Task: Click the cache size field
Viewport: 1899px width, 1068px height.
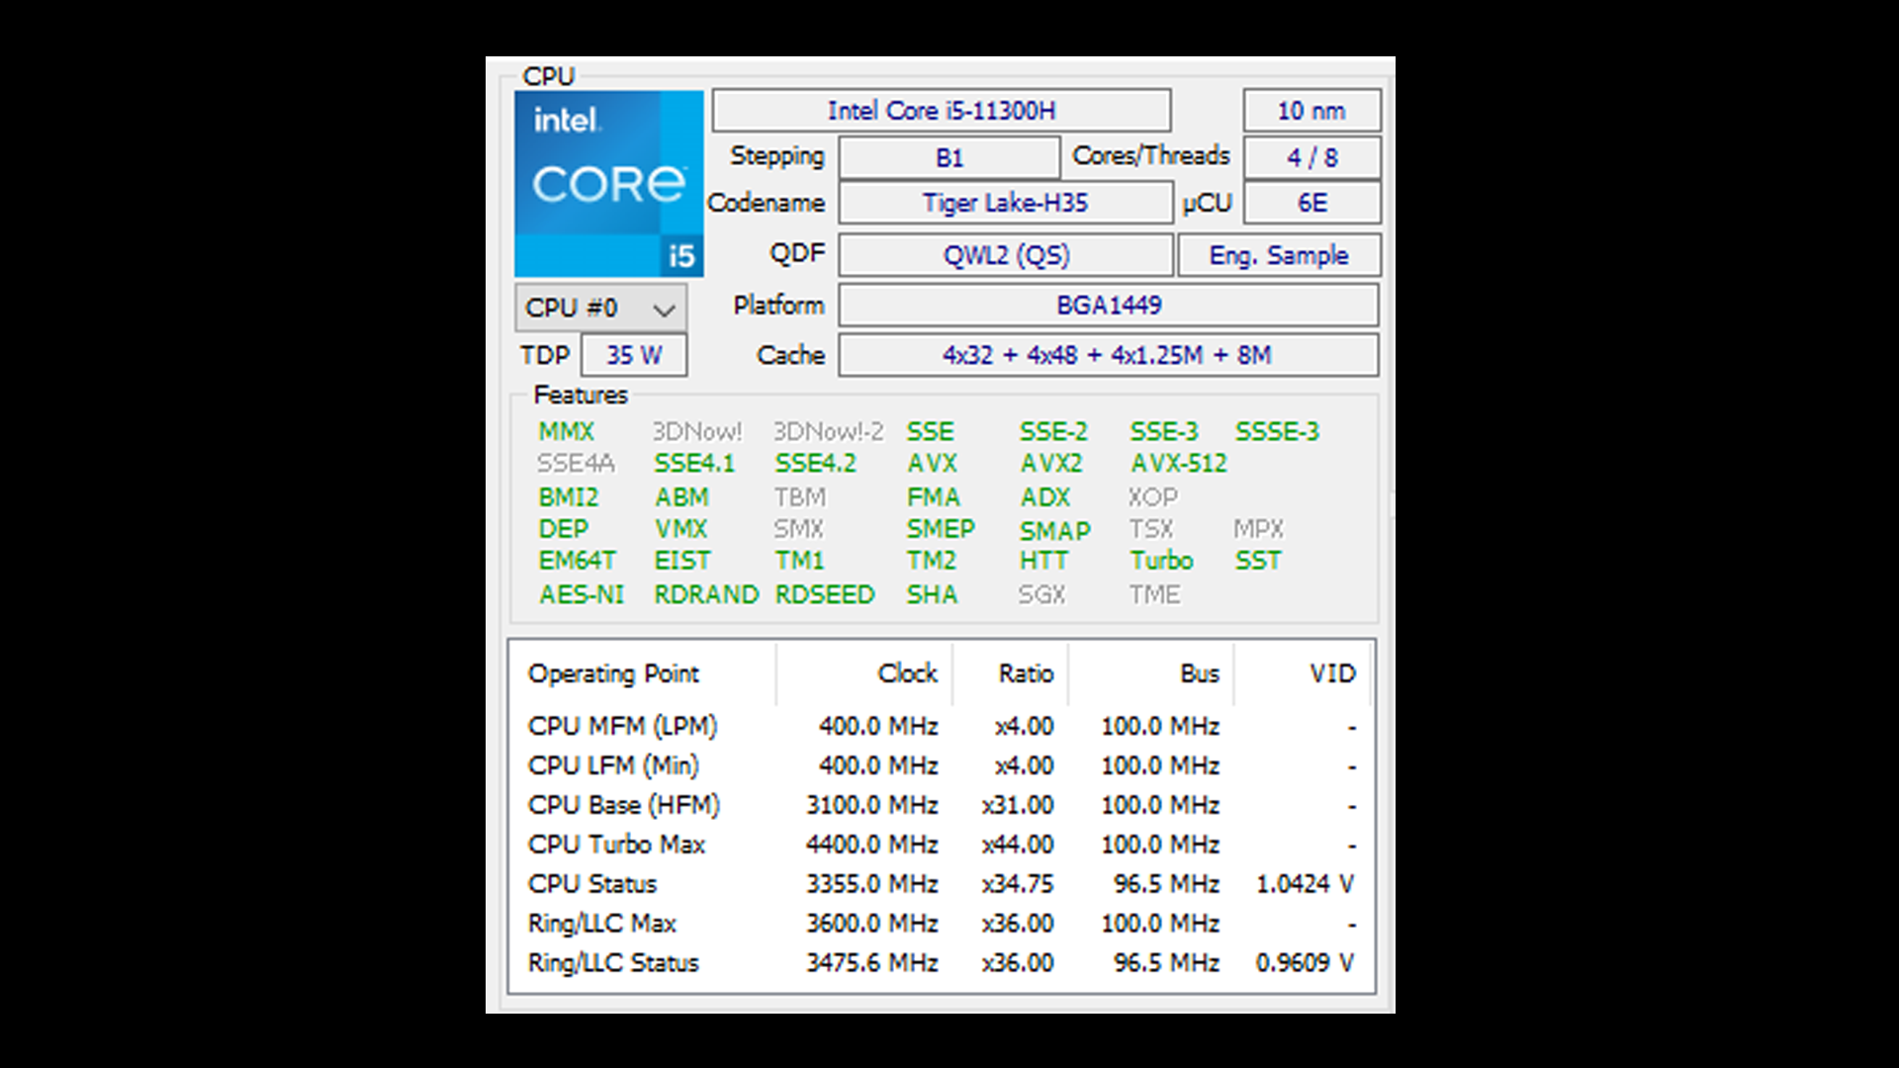Action: [1108, 355]
